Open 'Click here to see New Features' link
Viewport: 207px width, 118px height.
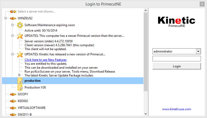[x=46, y=60]
